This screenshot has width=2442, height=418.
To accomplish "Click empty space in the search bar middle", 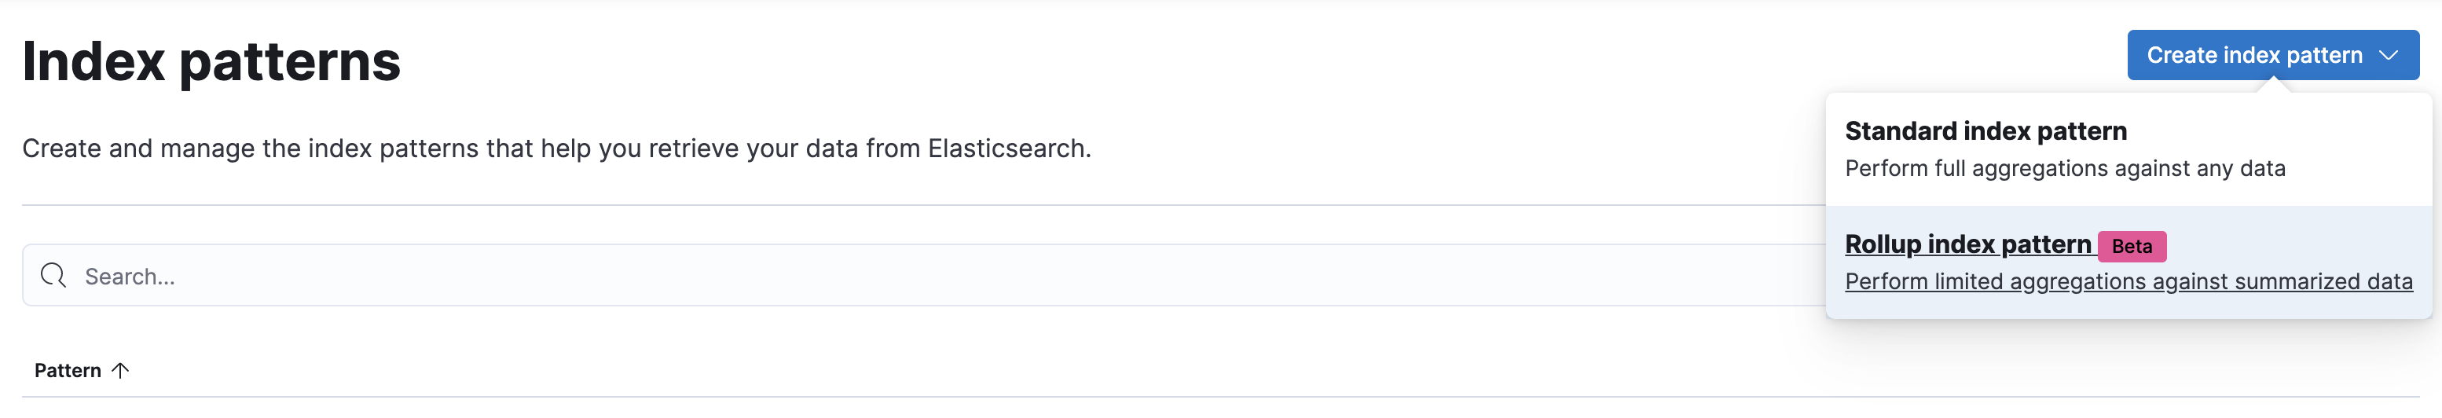I will [x=948, y=276].
